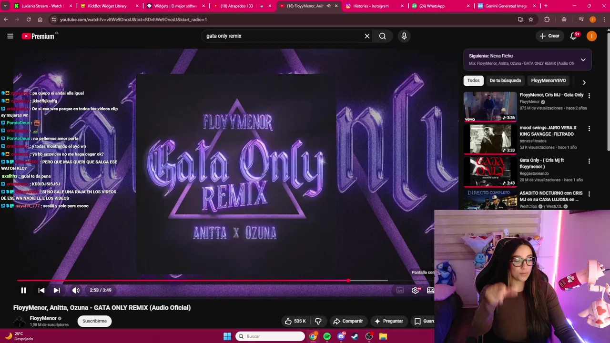This screenshot has width=610, height=343.
Task: Select the 'Todos' filter chip
Action: (x=473, y=81)
